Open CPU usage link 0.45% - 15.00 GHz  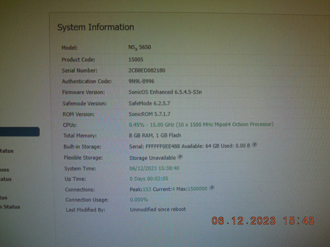tap(201, 124)
